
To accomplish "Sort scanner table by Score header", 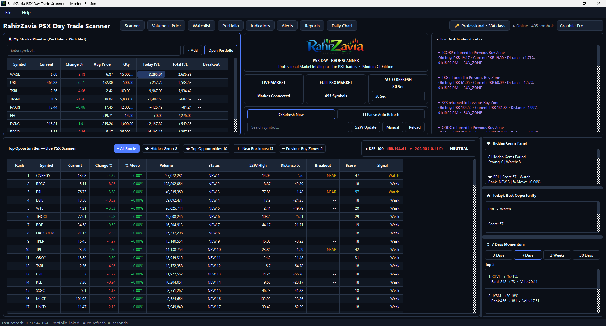I will tap(350, 165).
